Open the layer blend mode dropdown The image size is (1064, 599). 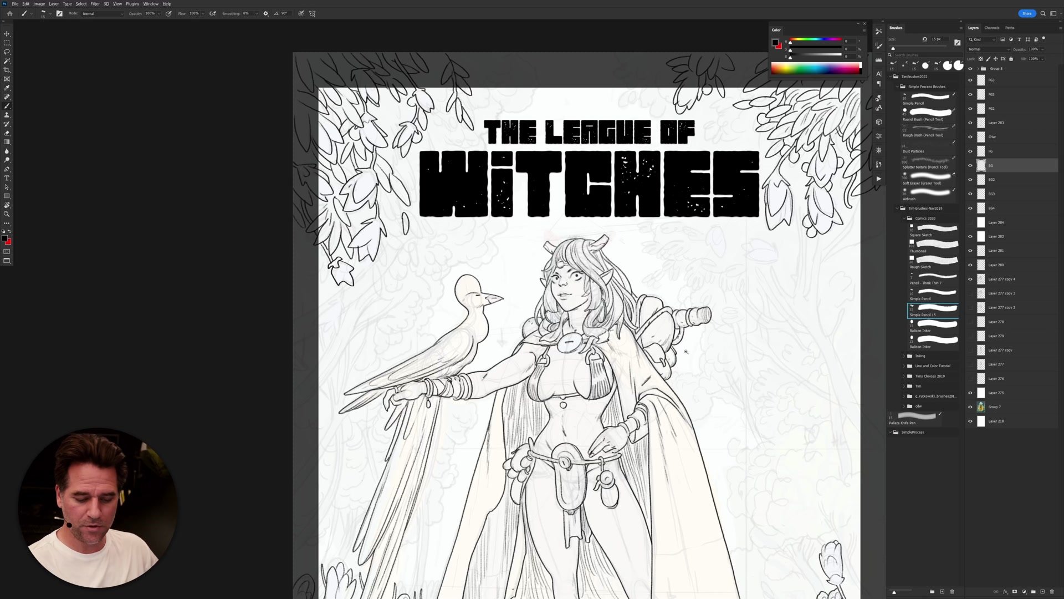989,49
